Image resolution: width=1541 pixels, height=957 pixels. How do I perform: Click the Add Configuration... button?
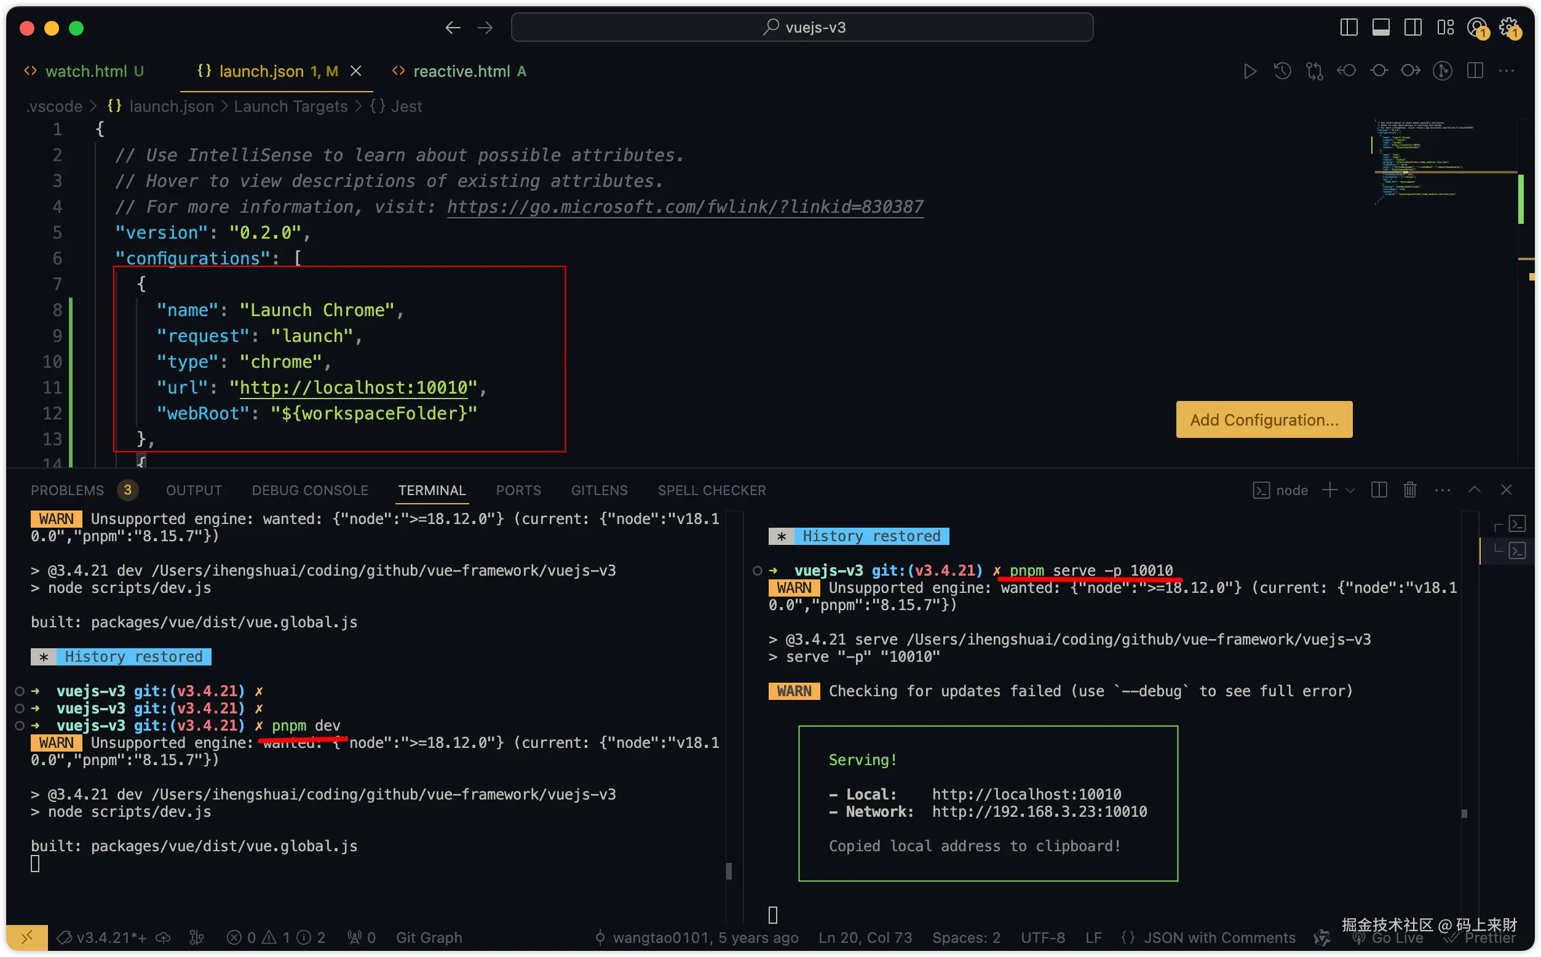pyautogui.click(x=1263, y=419)
